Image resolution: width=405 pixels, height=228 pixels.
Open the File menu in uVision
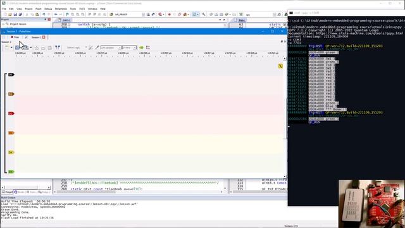(x=4, y=9)
